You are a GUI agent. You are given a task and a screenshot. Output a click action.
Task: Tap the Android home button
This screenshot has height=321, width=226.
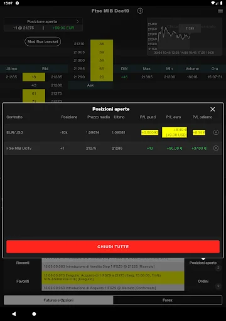click(34, 314)
